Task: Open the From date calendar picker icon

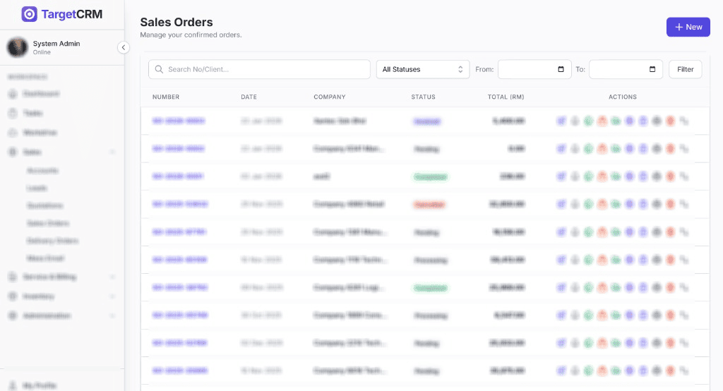Action: 561,69
